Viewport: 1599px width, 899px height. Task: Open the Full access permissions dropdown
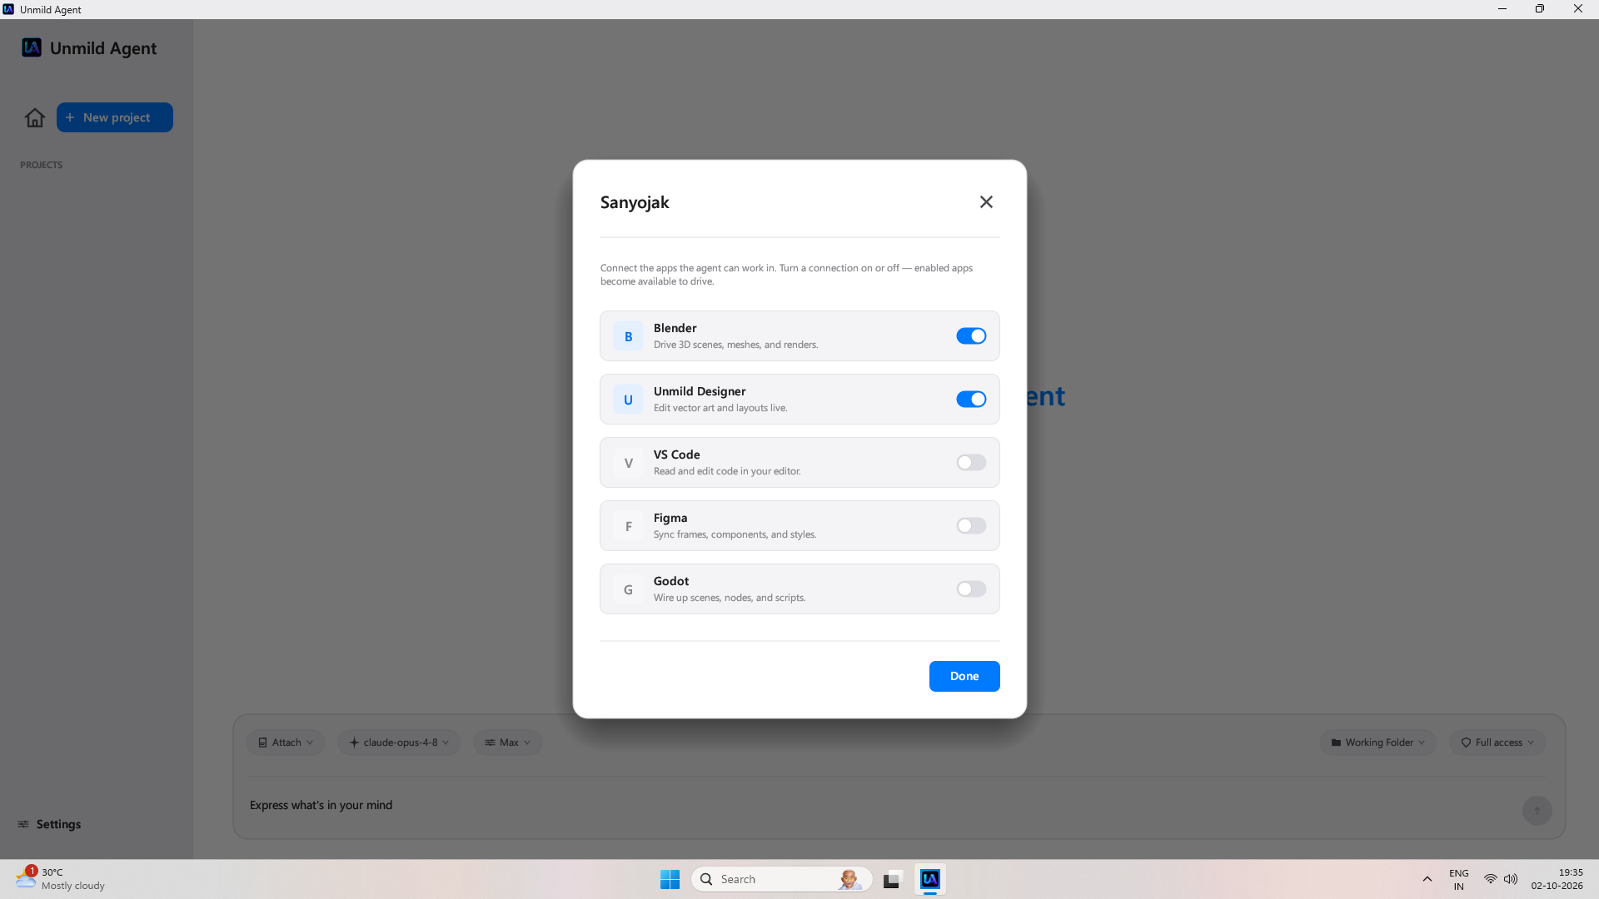pyautogui.click(x=1497, y=743)
